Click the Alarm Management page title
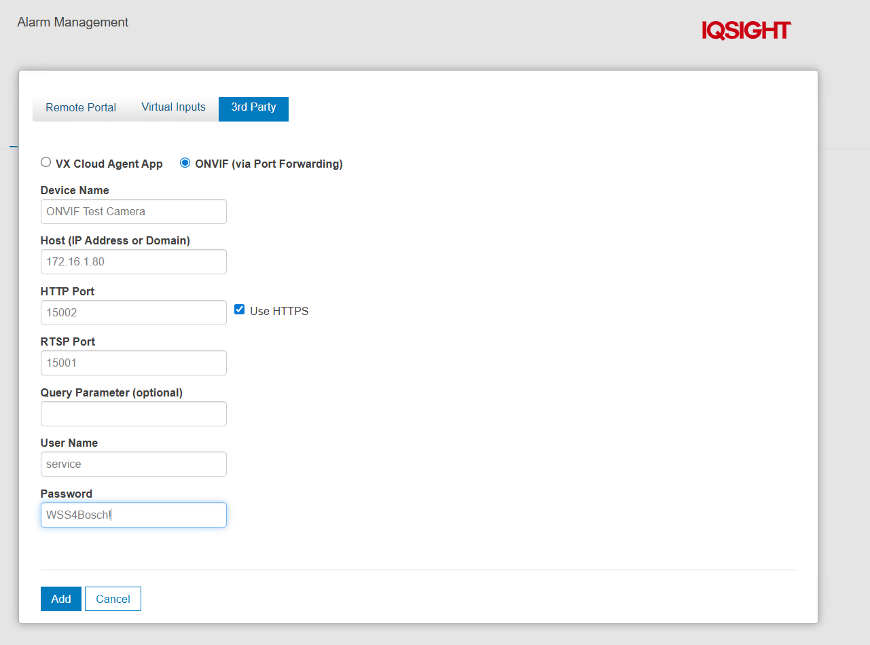 73,22
